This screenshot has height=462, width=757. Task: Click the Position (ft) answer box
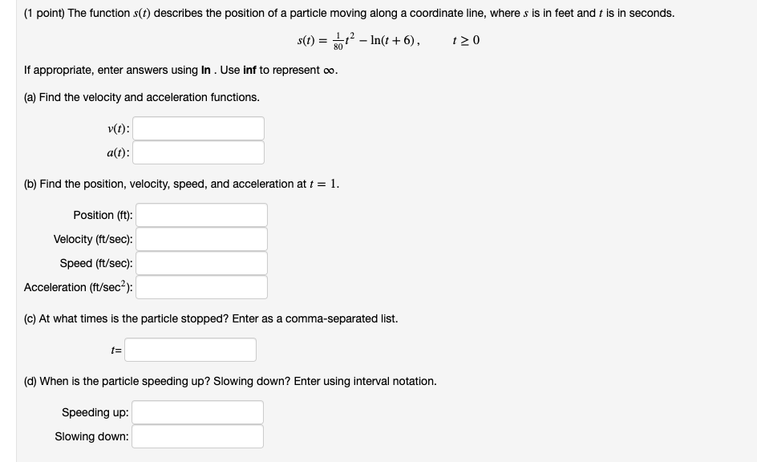click(x=201, y=214)
